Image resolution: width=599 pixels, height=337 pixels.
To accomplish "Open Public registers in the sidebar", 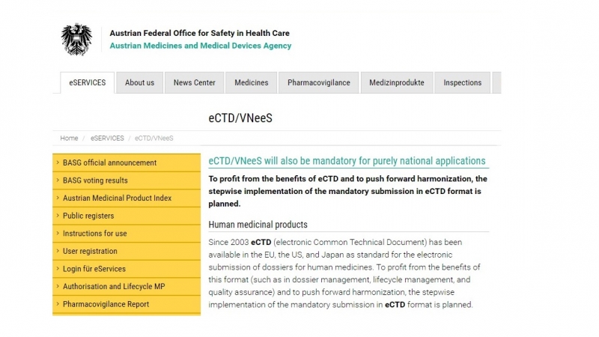I will pos(127,216).
